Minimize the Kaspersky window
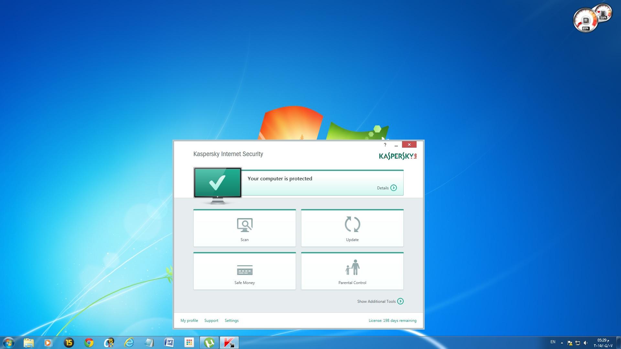The width and height of the screenshot is (621, 349). (396, 145)
